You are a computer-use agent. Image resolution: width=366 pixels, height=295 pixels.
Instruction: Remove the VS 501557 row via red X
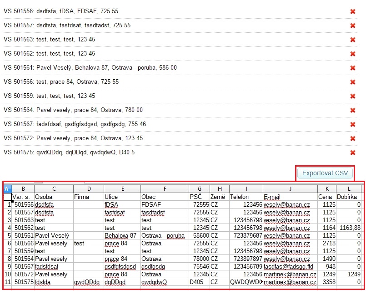(352, 25)
